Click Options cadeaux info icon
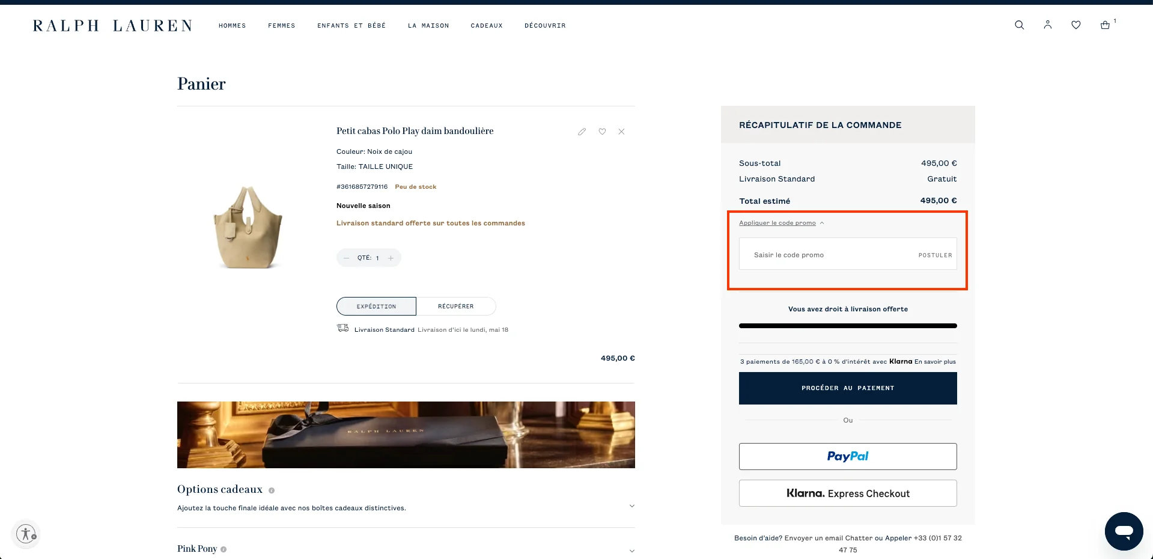The height and width of the screenshot is (559, 1153). pos(272,490)
